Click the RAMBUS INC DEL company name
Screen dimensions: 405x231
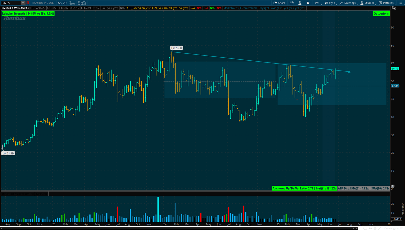coord(43,3)
